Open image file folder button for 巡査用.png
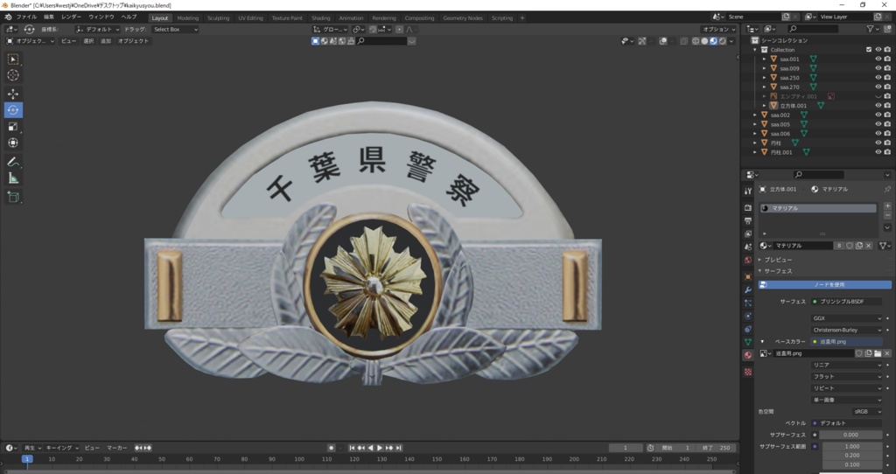 click(878, 353)
